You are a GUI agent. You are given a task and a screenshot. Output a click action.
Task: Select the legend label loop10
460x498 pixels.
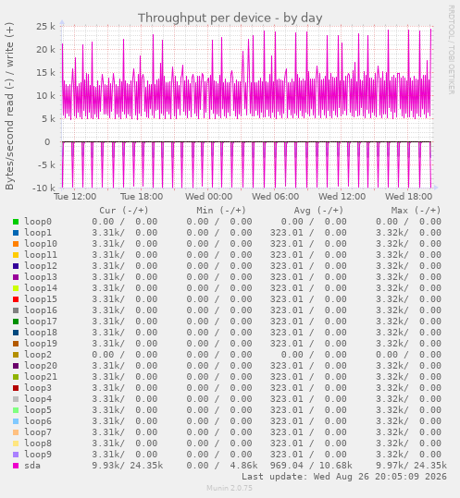tap(41, 244)
